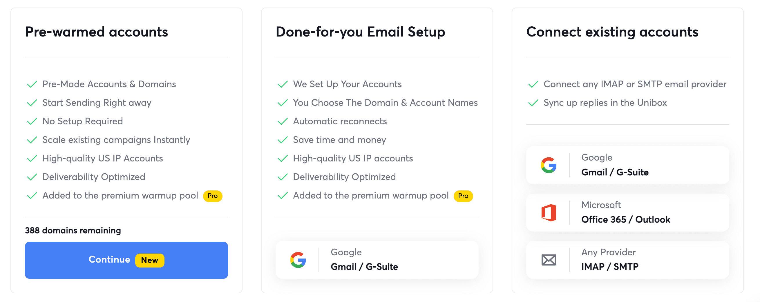Choose Google Gmail / G-Suite under Connect existing accounts
This screenshot has height=302, width=760.
[x=627, y=165]
